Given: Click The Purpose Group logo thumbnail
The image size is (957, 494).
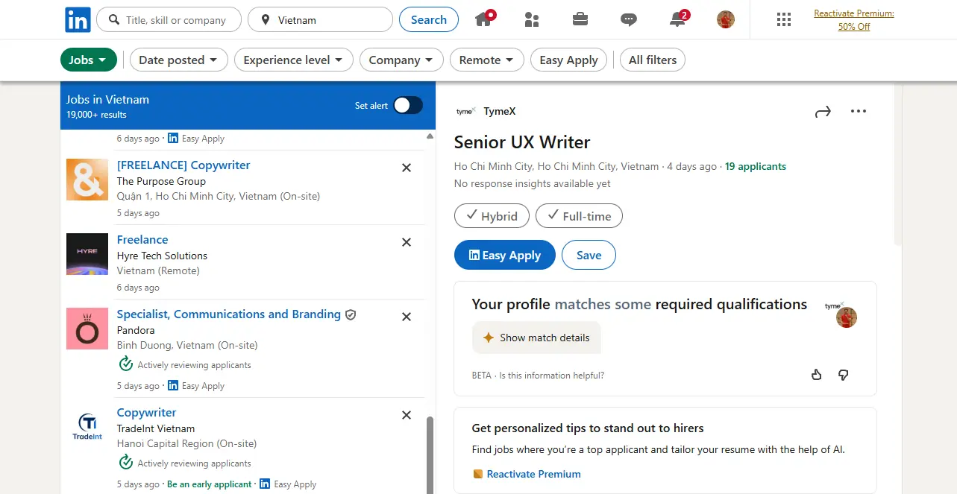Looking at the screenshot, I should [87, 180].
